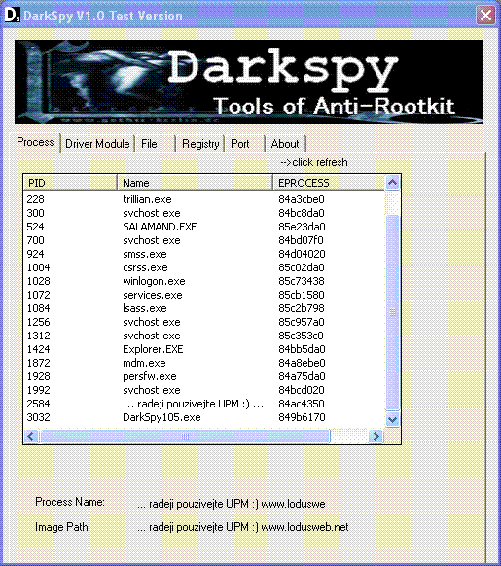Select the SALAMAND.EXE process
Screen dimensions: 501x566
pyautogui.click(x=203, y=227)
